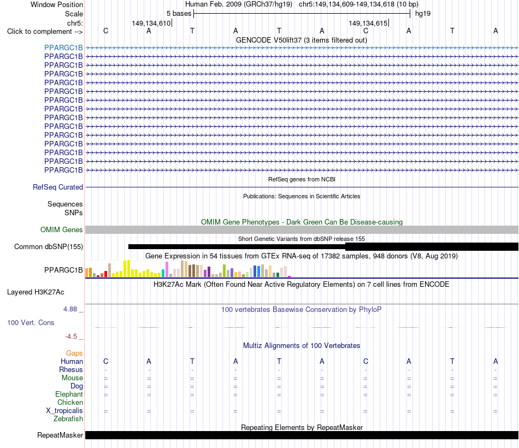Click the 'Click to complement -->' label
The image size is (519, 448).
pyautogui.click(x=45, y=32)
